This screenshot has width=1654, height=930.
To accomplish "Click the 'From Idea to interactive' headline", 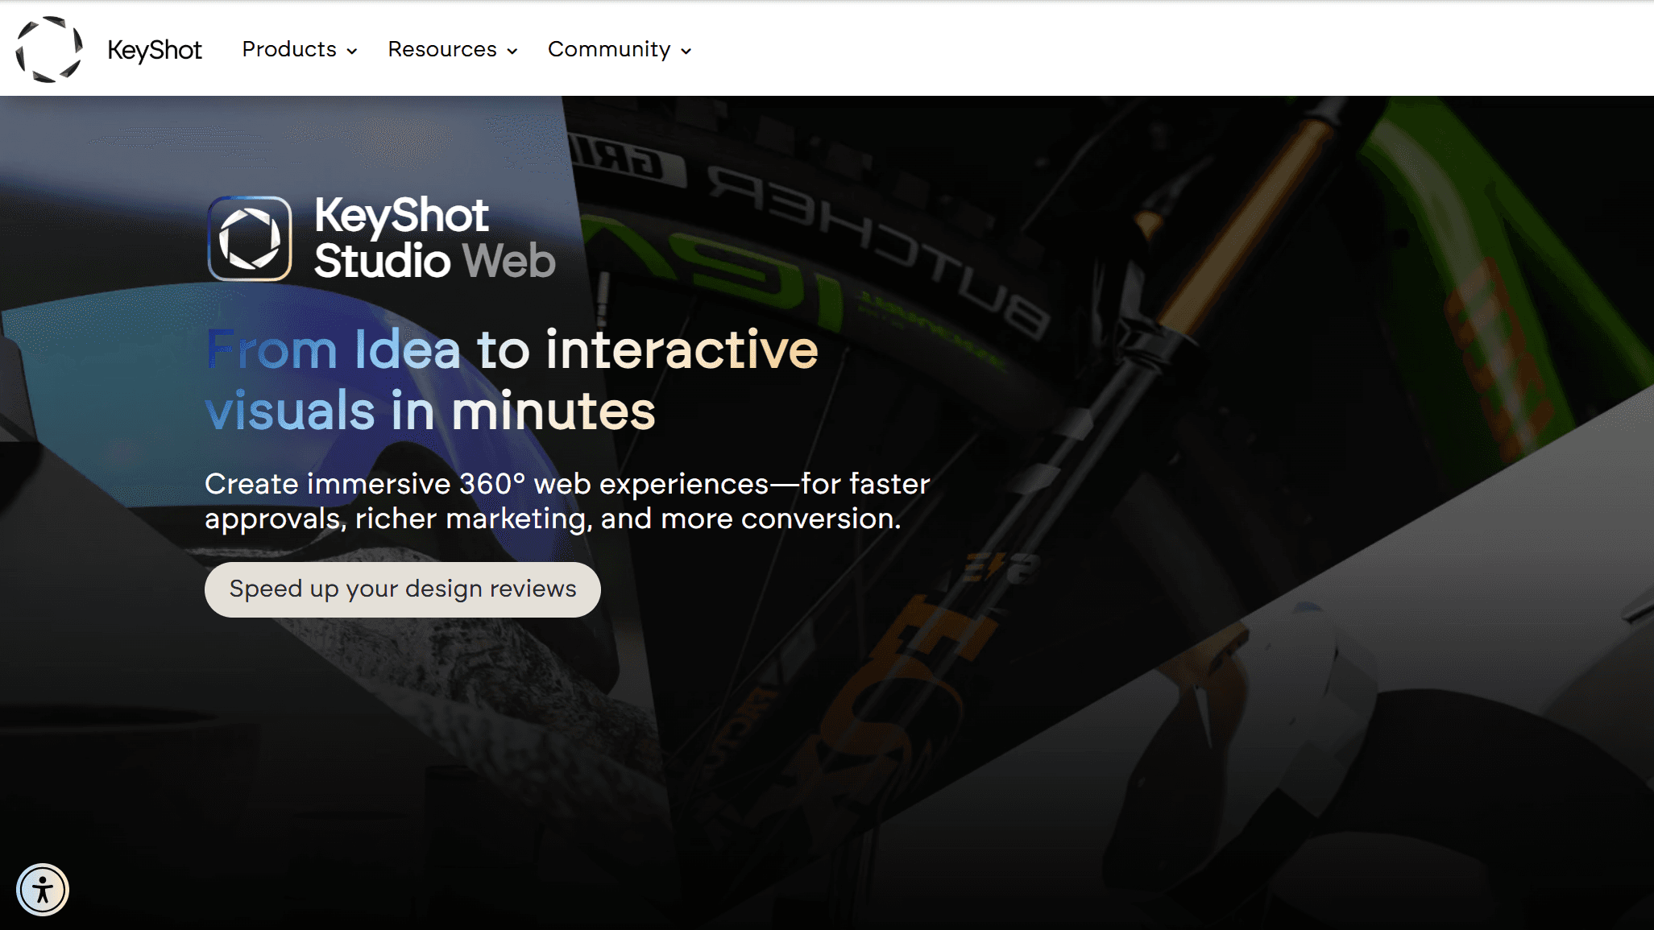I will tap(512, 349).
